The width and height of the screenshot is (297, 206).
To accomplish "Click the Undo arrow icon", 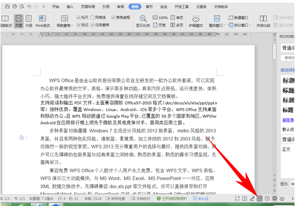I will click(29, 7).
